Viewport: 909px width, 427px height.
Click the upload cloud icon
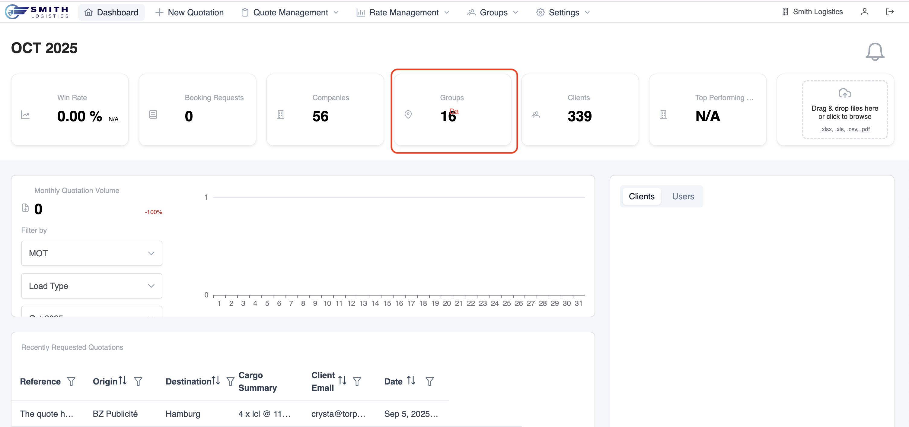pos(844,93)
